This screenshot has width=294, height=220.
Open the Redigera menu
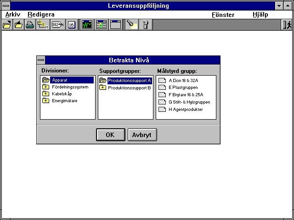41,14
